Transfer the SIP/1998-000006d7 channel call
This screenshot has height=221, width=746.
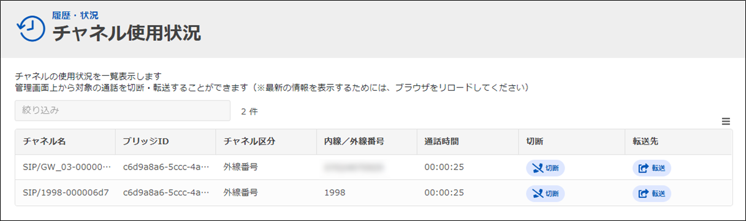(x=652, y=193)
